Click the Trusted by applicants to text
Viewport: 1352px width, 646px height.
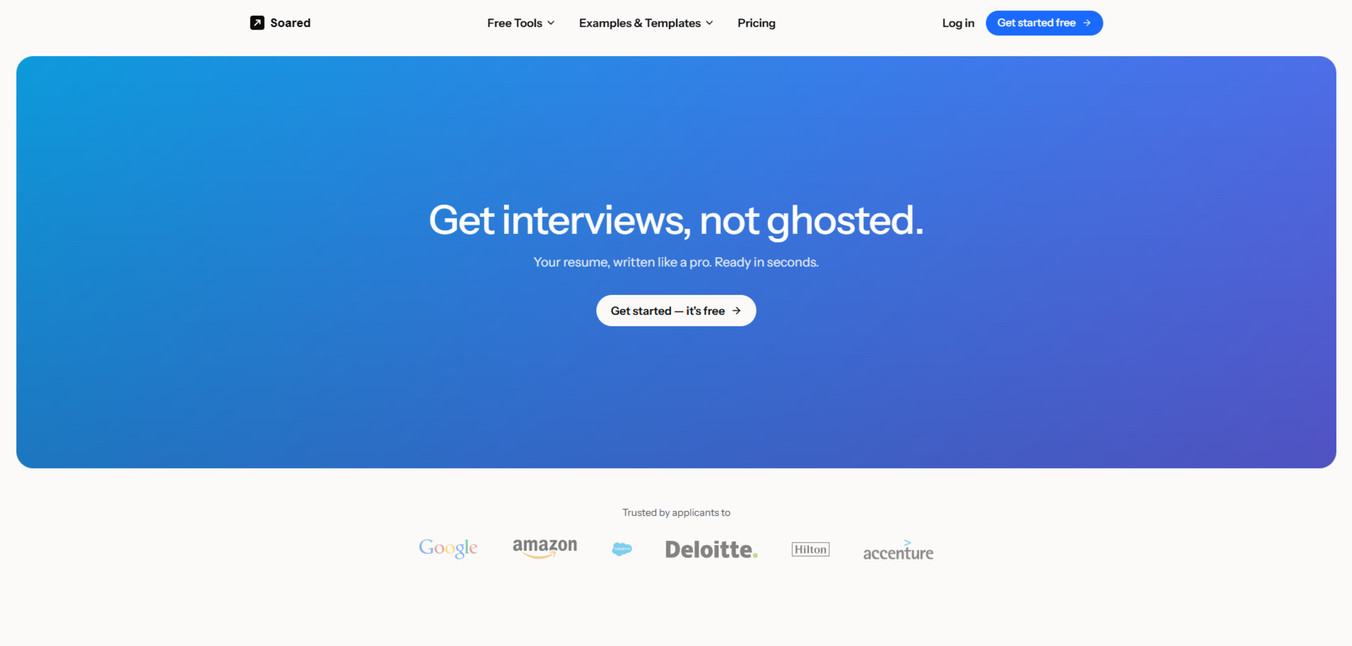(x=676, y=513)
